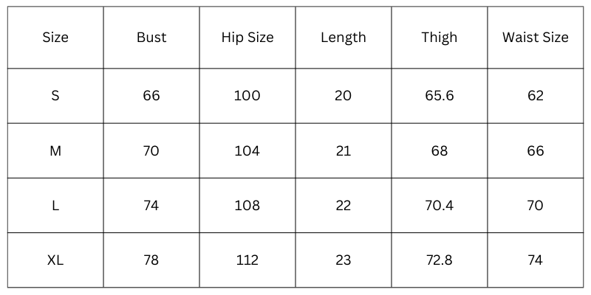This screenshot has height=295, width=591.
Task: Select the Length header cell
Action: 344,38
